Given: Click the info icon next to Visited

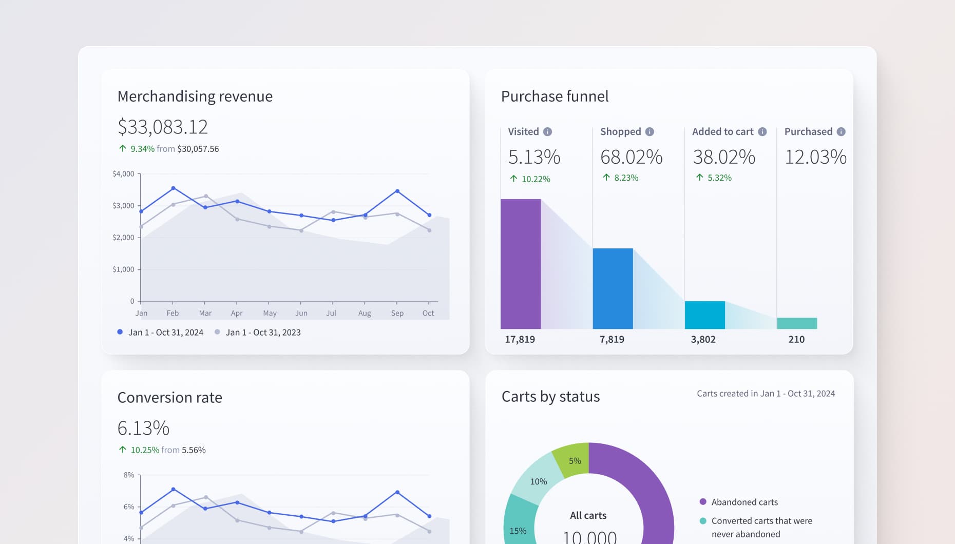Looking at the screenshot, I should 547,132.
